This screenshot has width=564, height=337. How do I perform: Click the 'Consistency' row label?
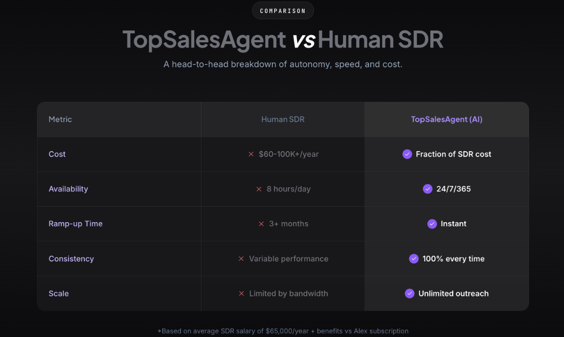72,259
